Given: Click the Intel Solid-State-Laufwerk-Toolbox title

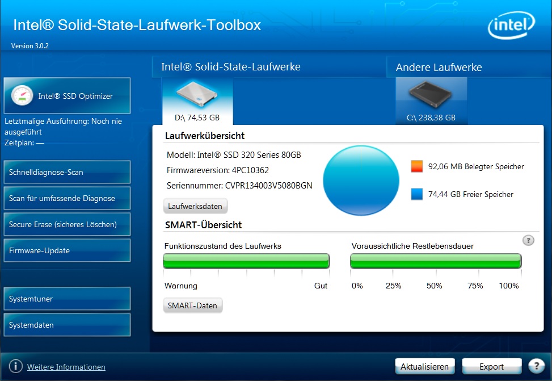Looking at the screenshot, I should tap(137, 25).
